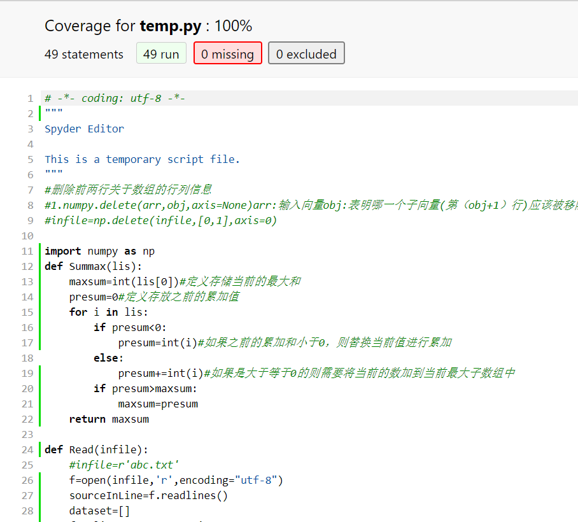The width and height of the screenshot is (578, 522).
Task: Click the 'def Summax(lis):' line
Action: [94, 266]
